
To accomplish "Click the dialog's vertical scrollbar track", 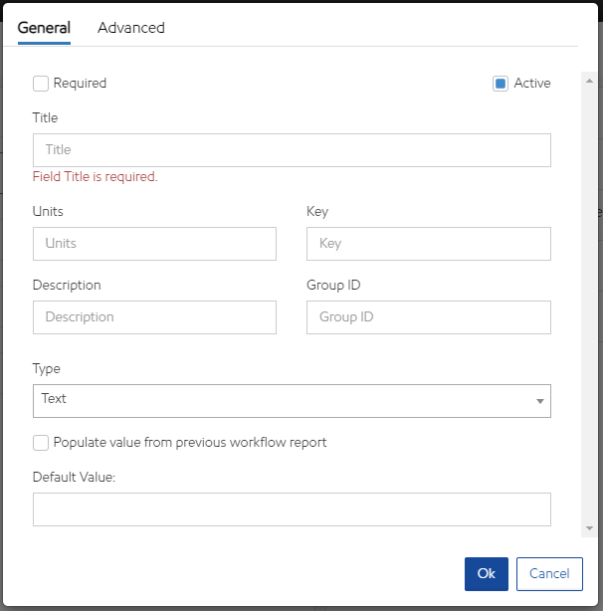I will pyautogui.click(x=589, y=299).
